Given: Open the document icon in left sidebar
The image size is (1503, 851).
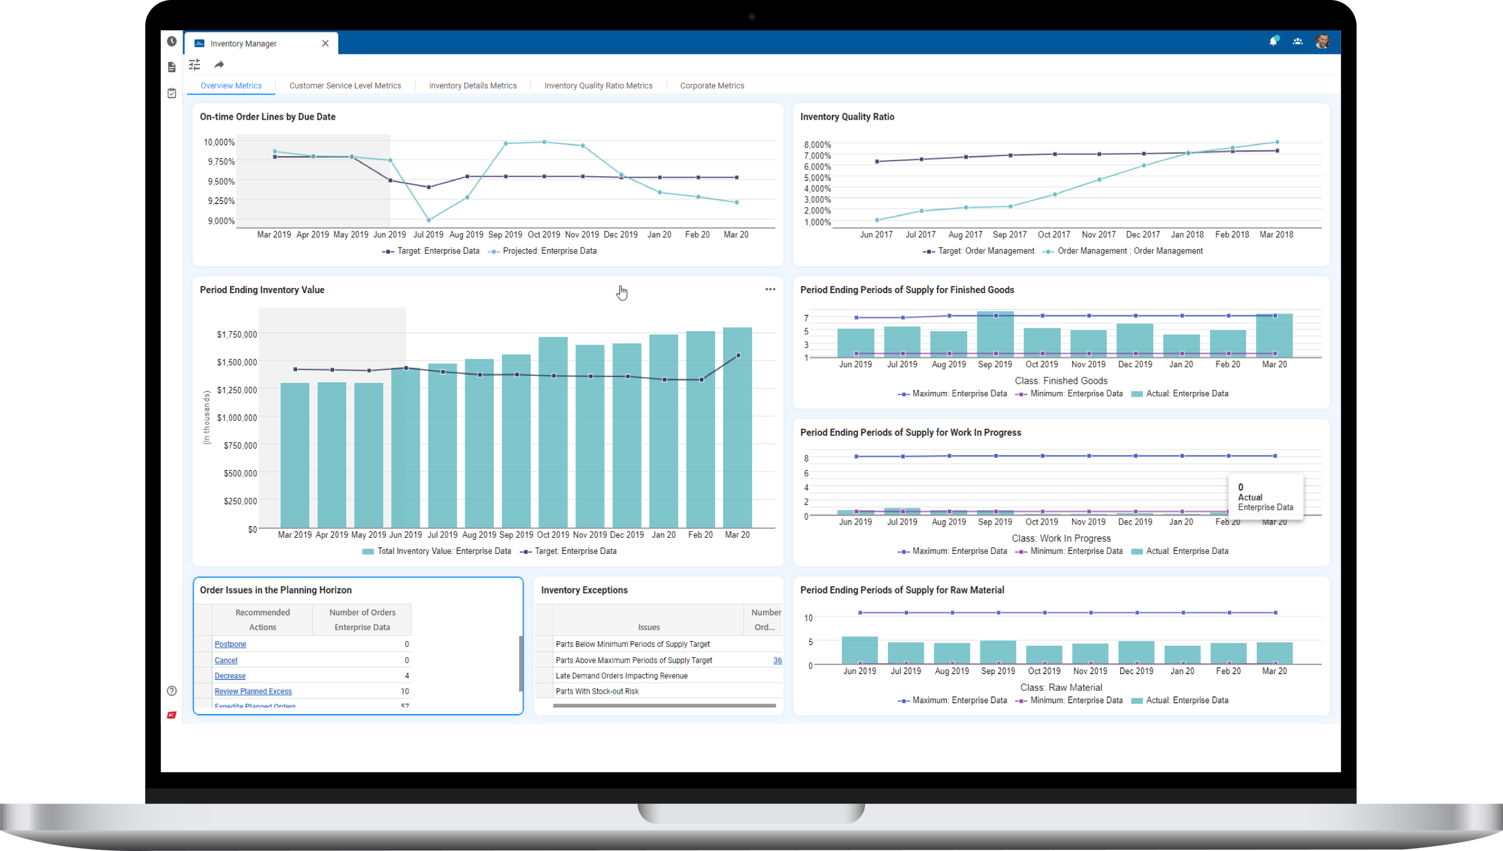Looking at the screenshot, I should coord(171,68).
